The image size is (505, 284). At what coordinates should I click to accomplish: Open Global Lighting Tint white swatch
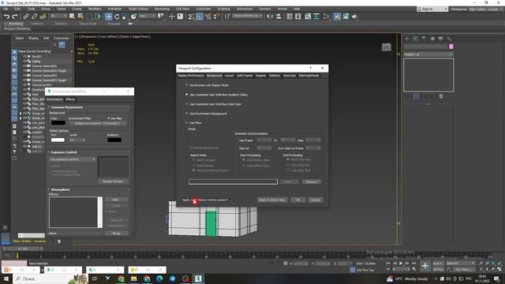58,140
